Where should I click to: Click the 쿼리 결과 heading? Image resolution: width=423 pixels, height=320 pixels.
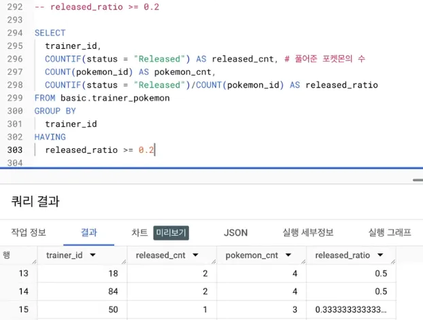pyautogui.click(x=35, y=201)
